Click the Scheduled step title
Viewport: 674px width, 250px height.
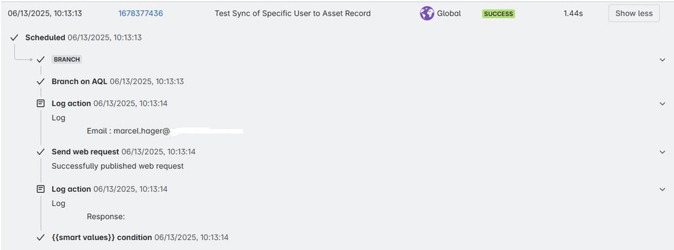coord(45,38)
